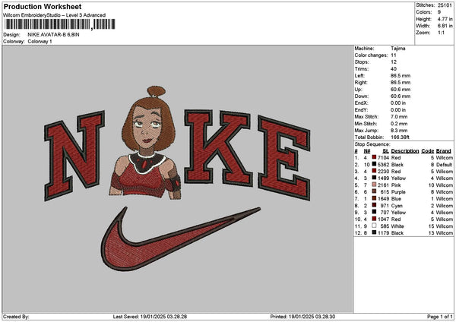Click the embroidered character in the design preview
The width and height of the screenshot is (456, 322).
pyautogui.click(x=145, y=143)
